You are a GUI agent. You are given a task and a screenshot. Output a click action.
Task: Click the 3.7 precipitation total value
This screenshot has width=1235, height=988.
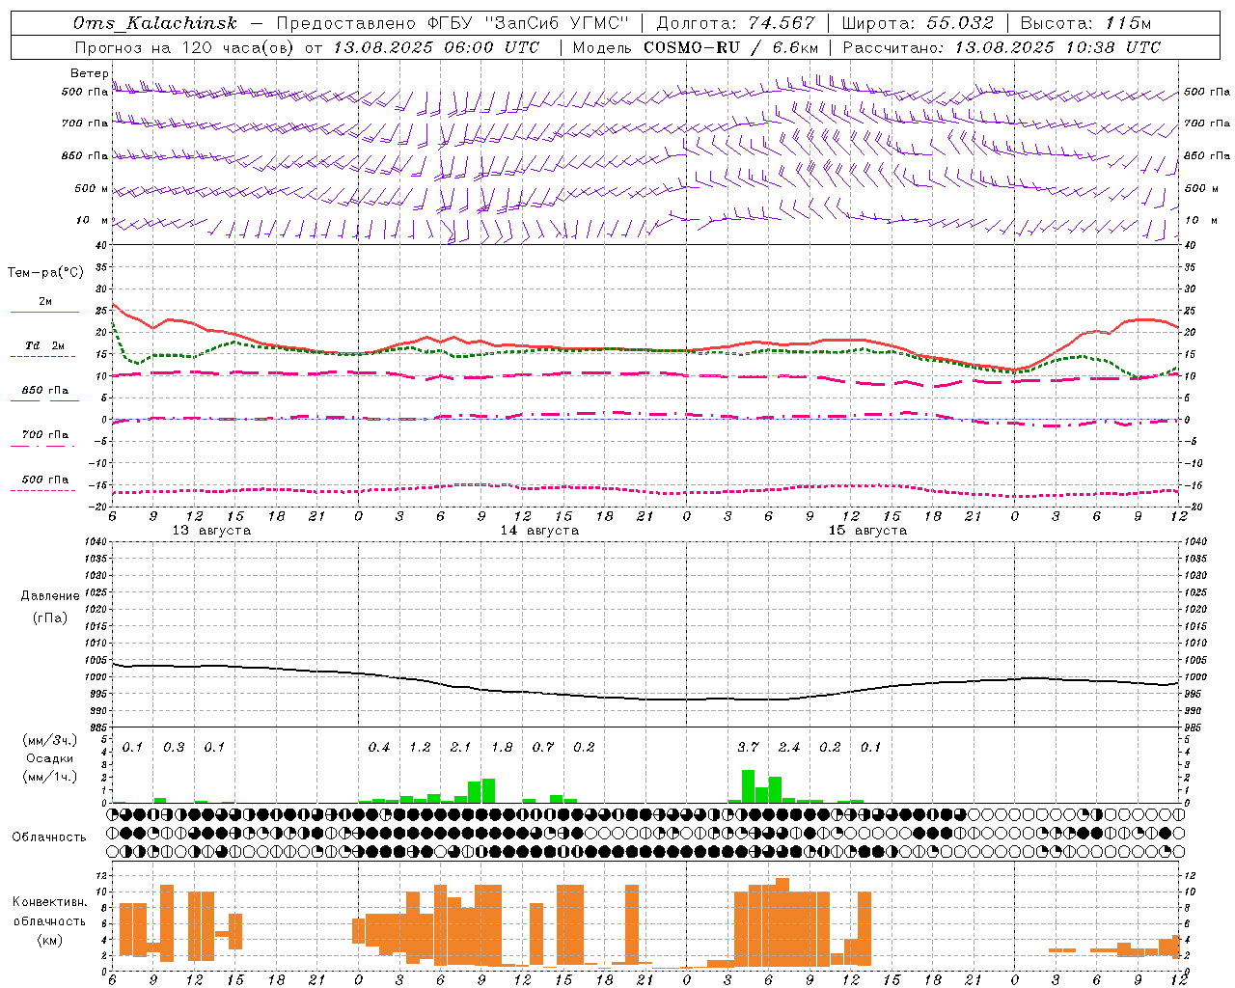[748, 748]
